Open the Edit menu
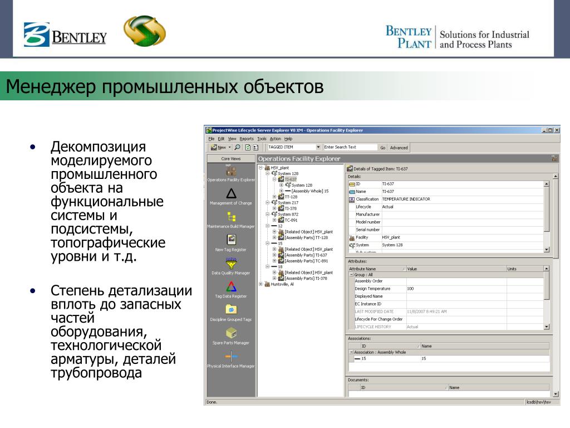 pyautogui.click(x=221, y=139)
